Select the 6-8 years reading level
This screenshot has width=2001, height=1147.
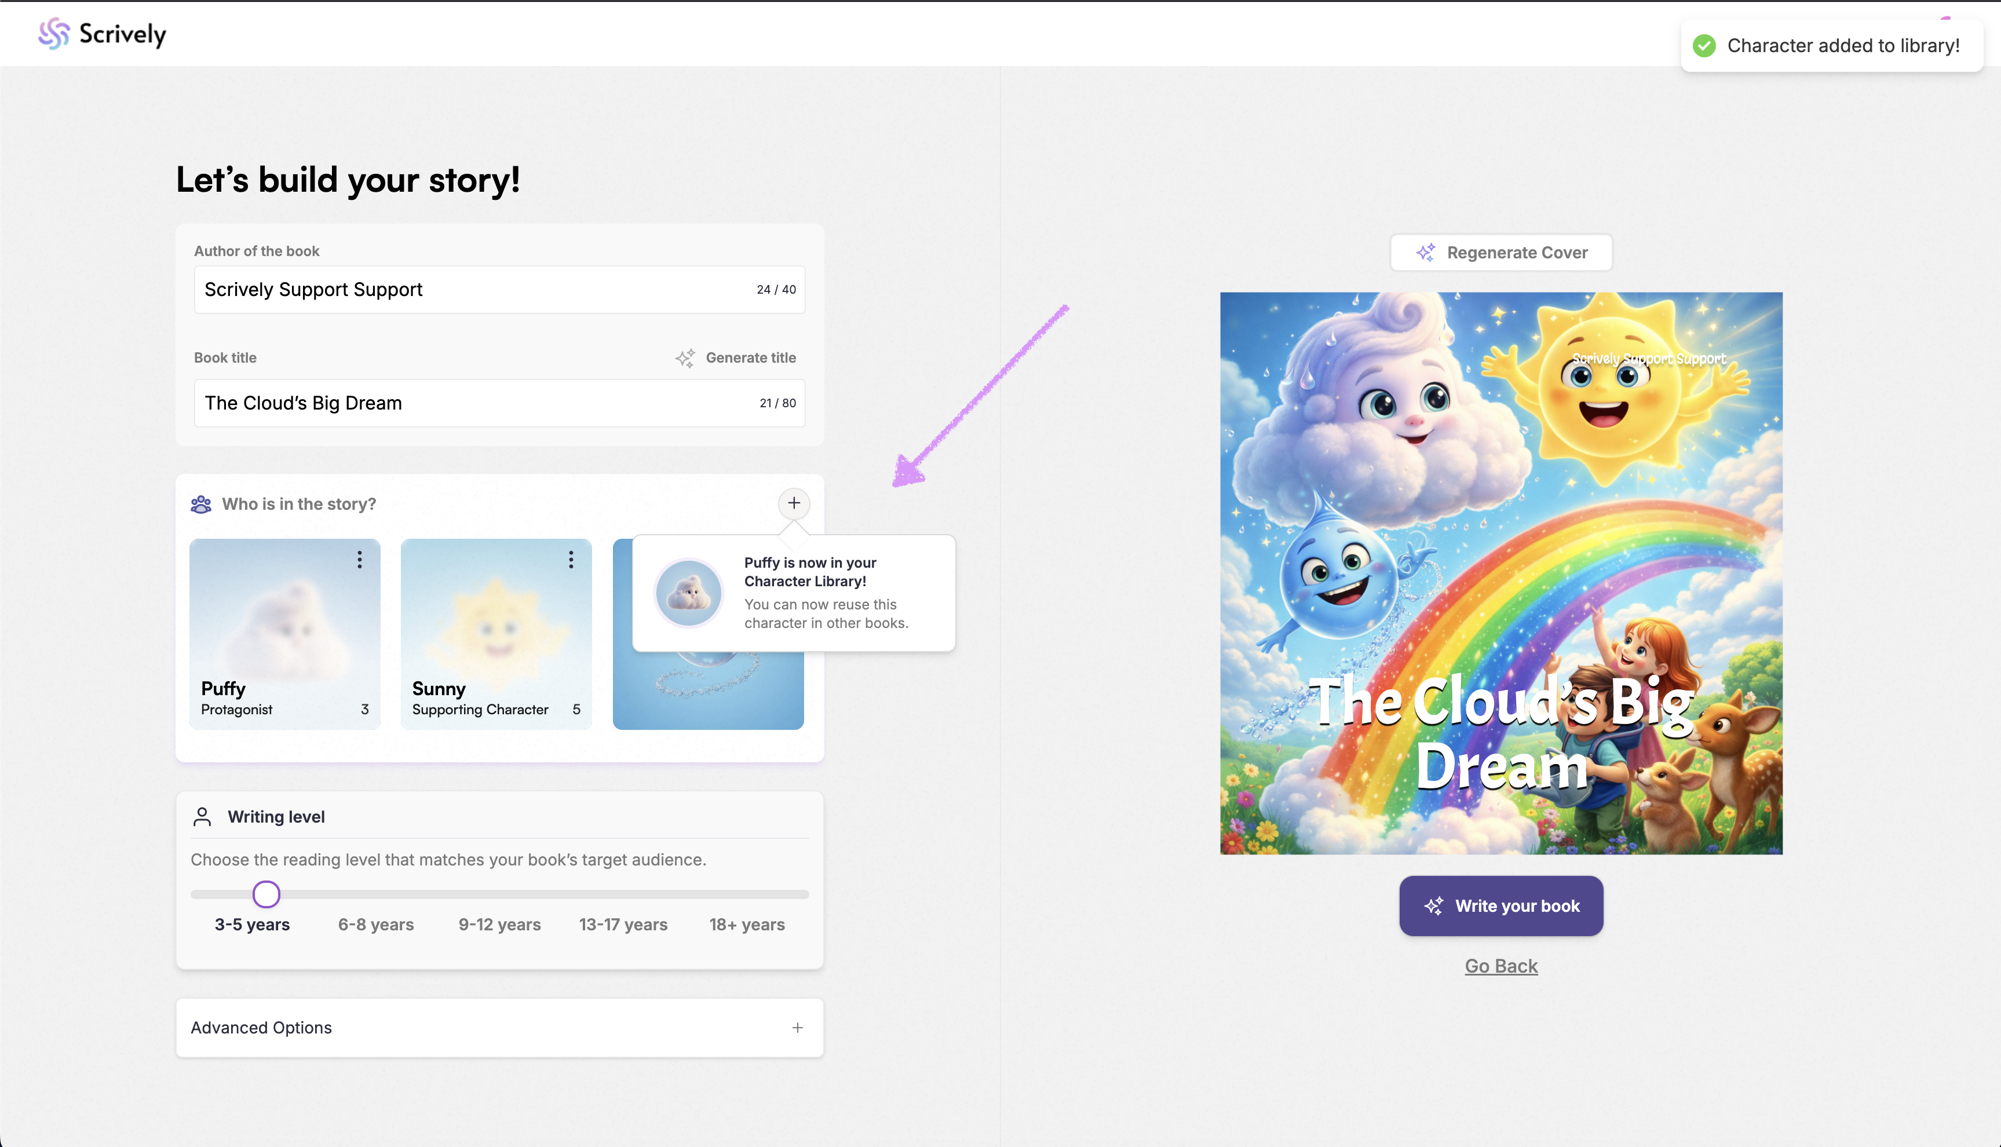point(376,924)
